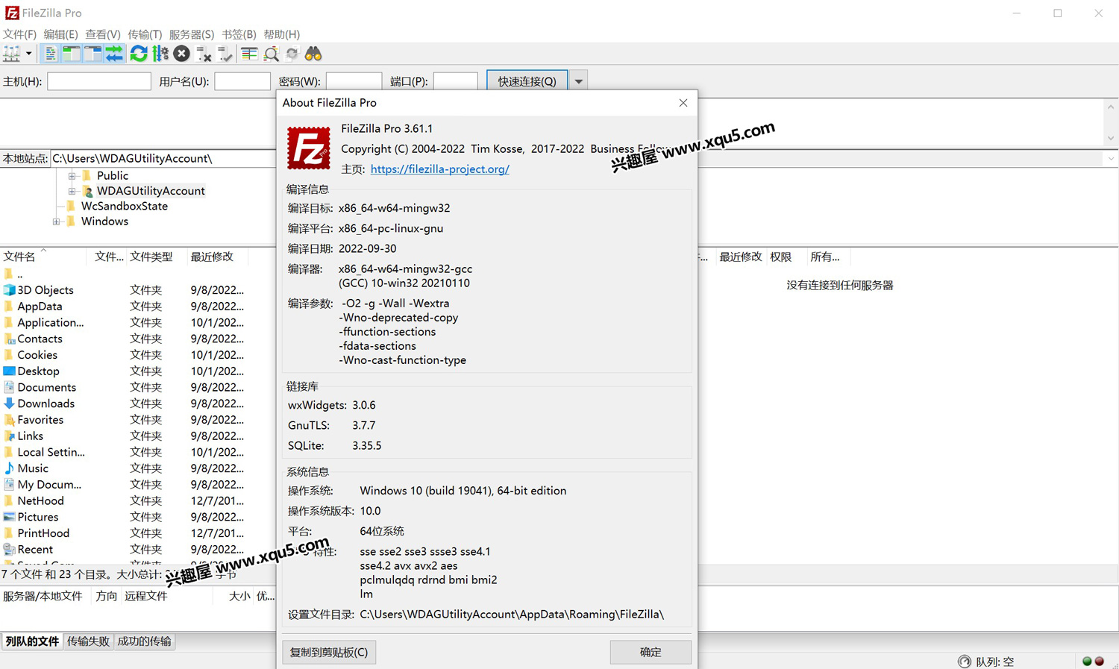Click the 确定 button in About dialog

pos(651,652)
